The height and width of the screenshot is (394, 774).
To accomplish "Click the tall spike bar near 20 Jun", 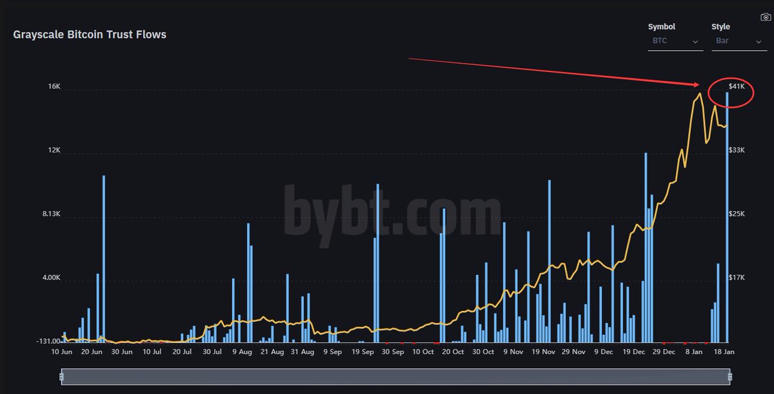I will (x=104, y=258).
